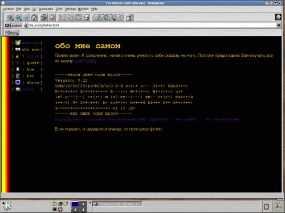Open the Bookmarks menu

(46, 9)
